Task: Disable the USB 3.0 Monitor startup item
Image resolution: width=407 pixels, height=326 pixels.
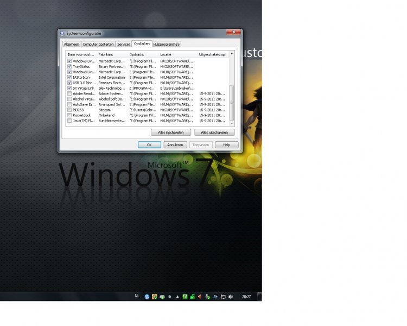Action: pos(69,83)
